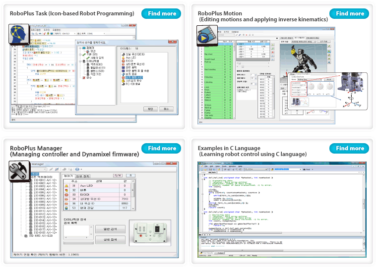
Task: Click the value 7910 cell in Manager table
Action: (125, 199)
